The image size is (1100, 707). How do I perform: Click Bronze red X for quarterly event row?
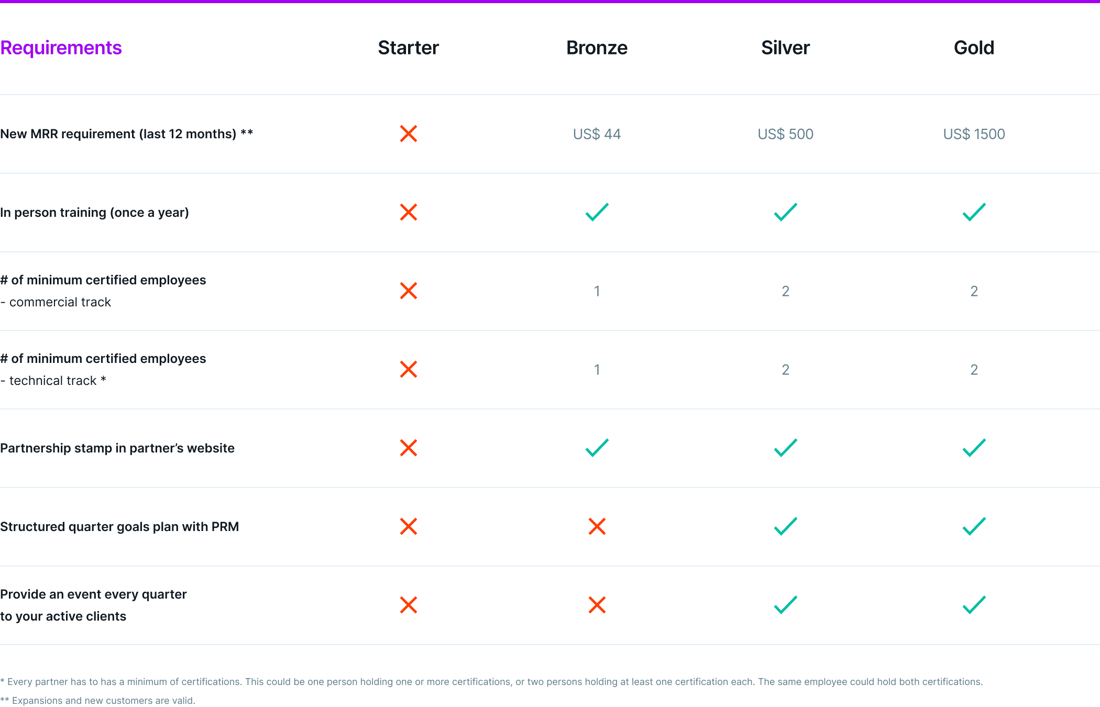(x=597, y=605)
